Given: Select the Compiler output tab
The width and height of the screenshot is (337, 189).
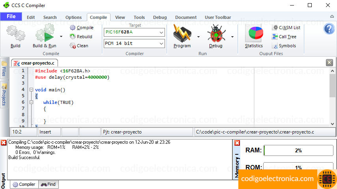Looking at the screenshot, I should click(x=24, y=184).
